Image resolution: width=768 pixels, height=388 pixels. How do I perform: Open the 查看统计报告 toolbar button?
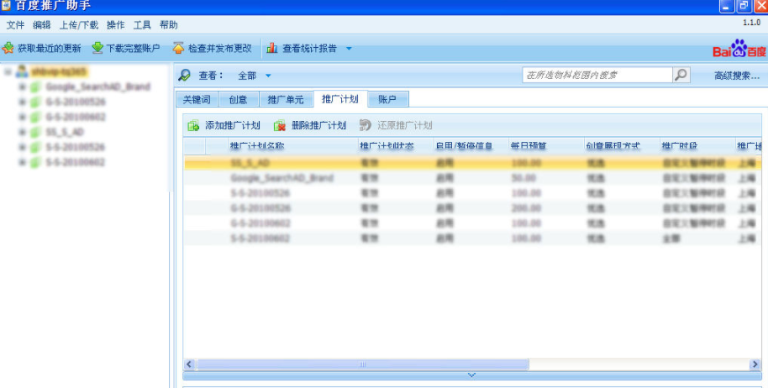point(302,49)
